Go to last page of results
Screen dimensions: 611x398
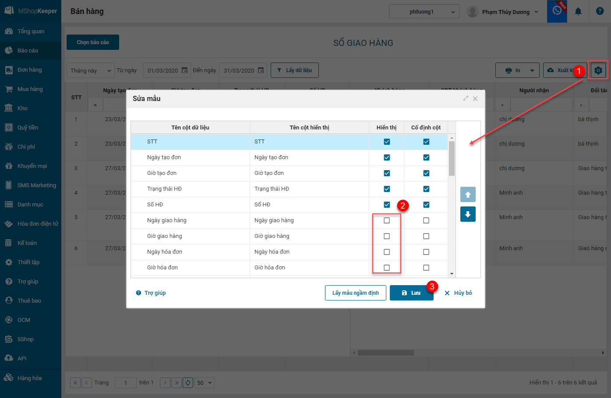tap(177, 383)
